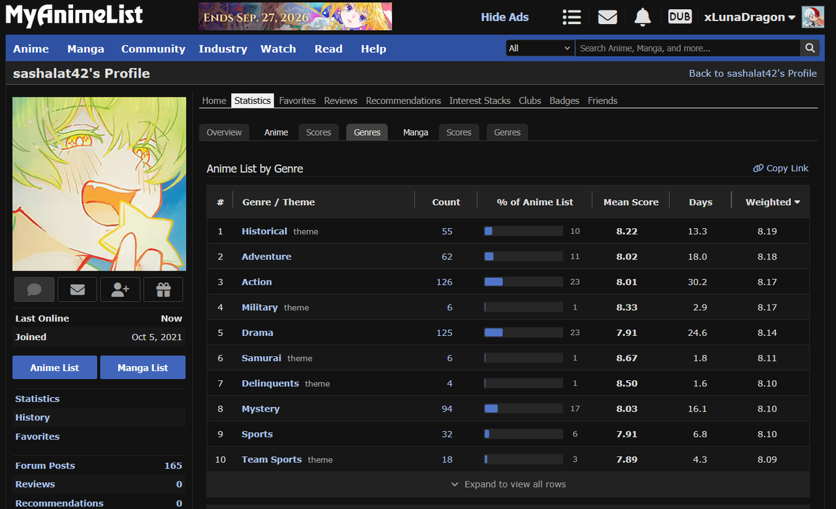This screenshot has height=509, width=836.
Task: Click the banner ad ending Sep. 27
Action: click(x=295, y=16)
